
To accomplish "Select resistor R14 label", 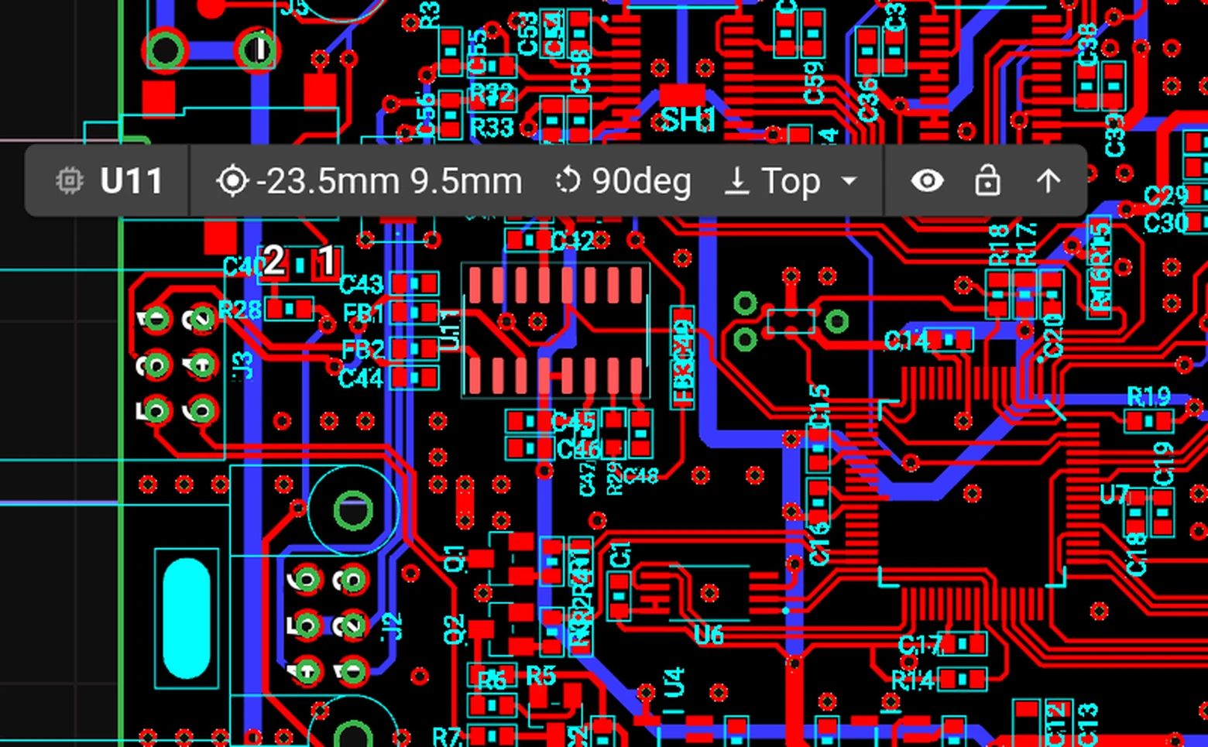I will [912, 680].
